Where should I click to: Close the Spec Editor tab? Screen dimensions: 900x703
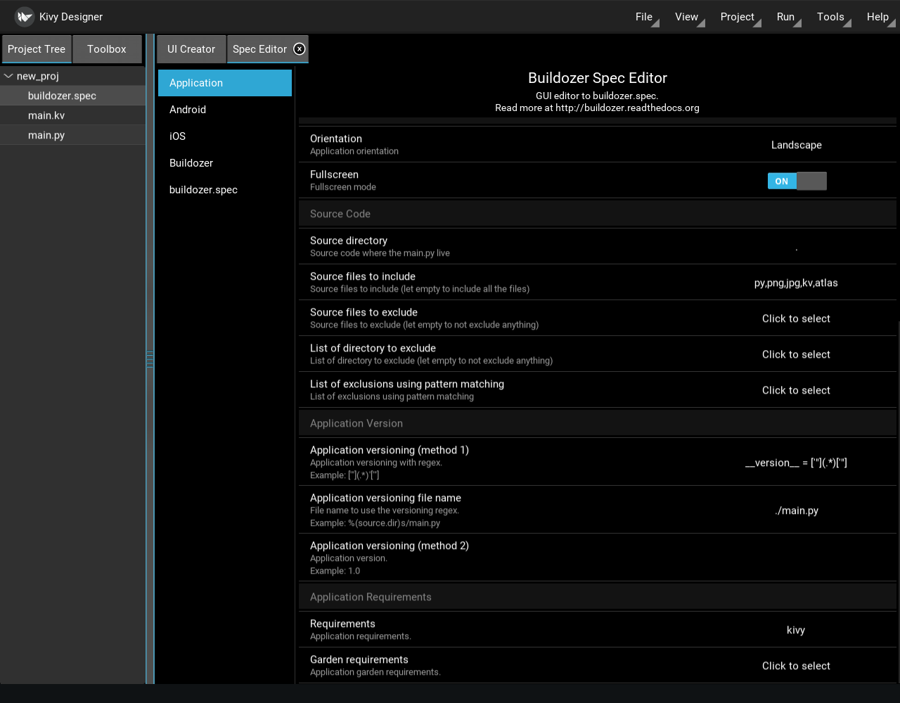[300, 49]
